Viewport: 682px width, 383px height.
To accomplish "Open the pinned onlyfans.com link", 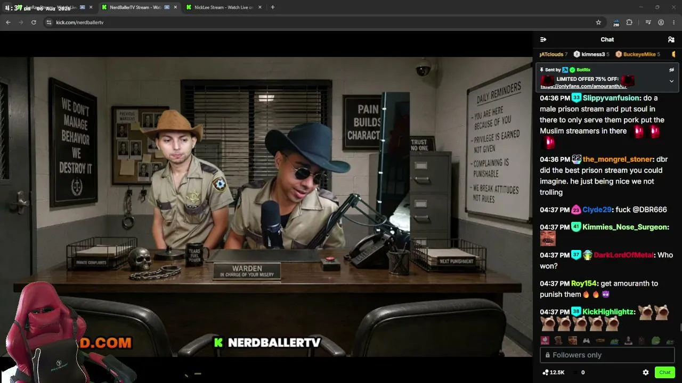I will tap(583, 86).
